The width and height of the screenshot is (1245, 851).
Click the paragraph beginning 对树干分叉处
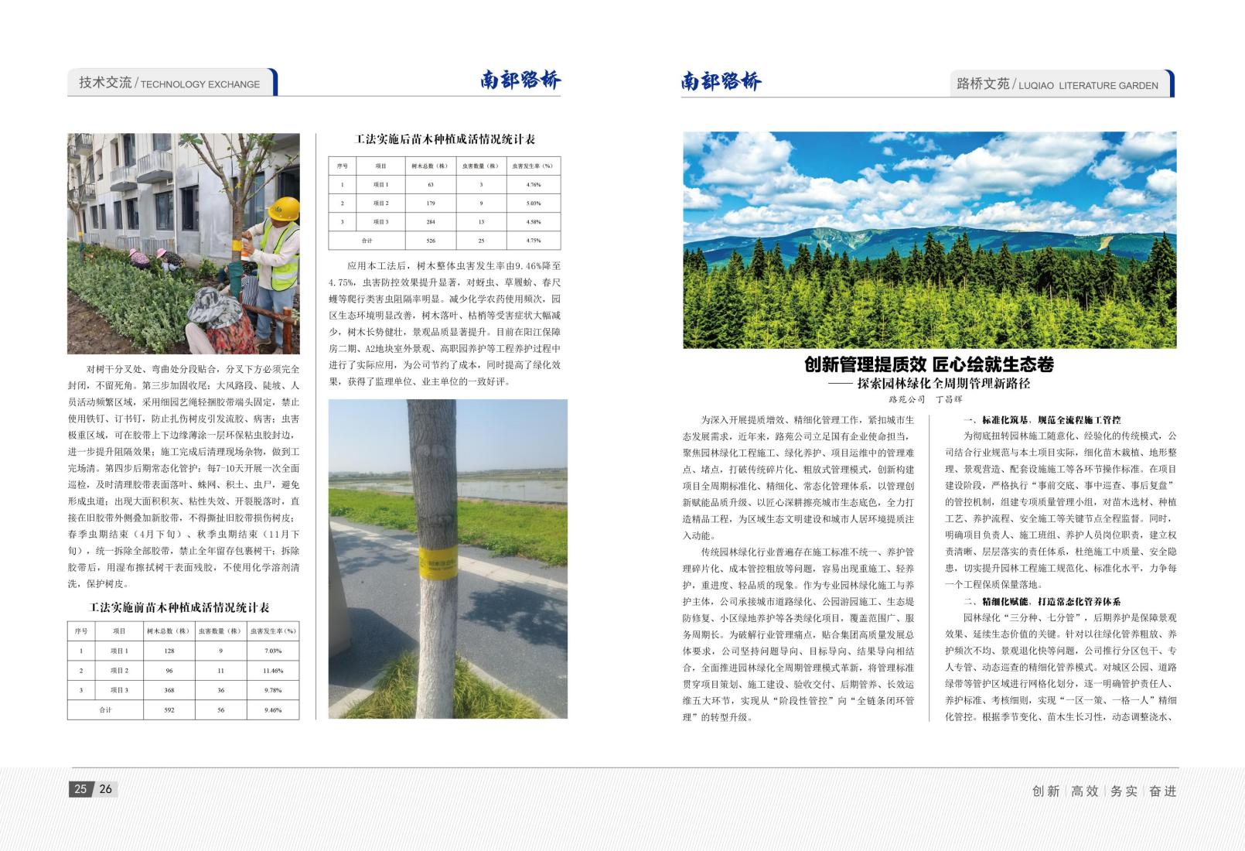(x=183, y=477)
